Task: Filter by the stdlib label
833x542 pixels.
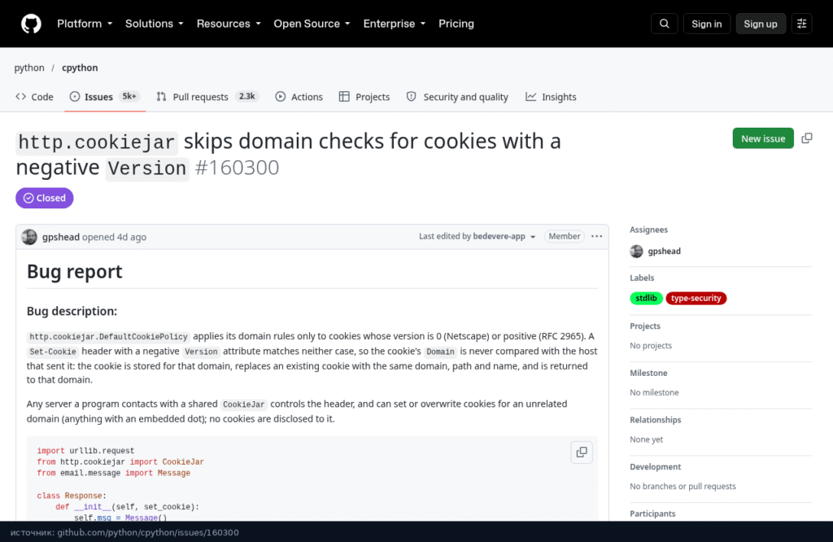Action: coord(646,298)
